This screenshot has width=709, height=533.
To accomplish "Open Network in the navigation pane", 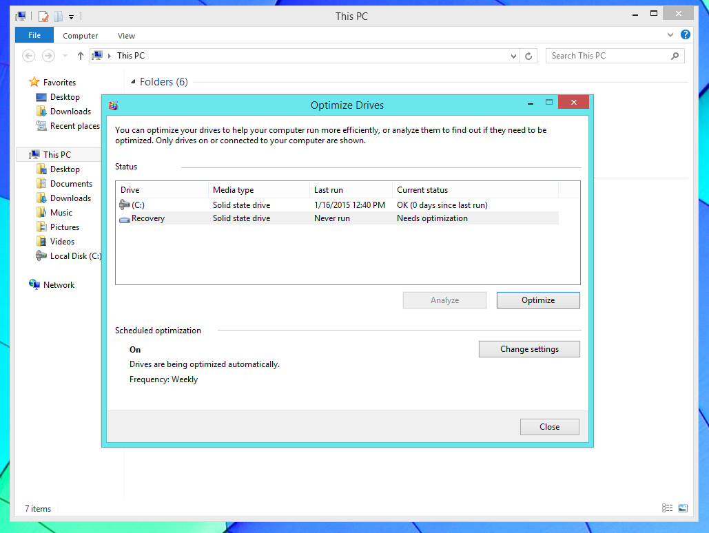I will tap(59, 285).
